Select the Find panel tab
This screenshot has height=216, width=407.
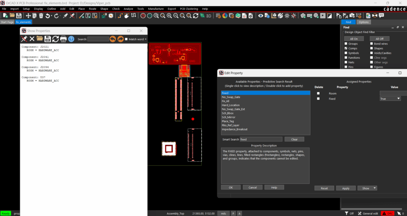[348, 22]
